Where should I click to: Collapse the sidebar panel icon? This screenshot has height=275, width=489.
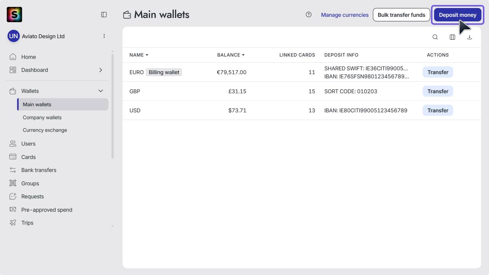(104, 15)
